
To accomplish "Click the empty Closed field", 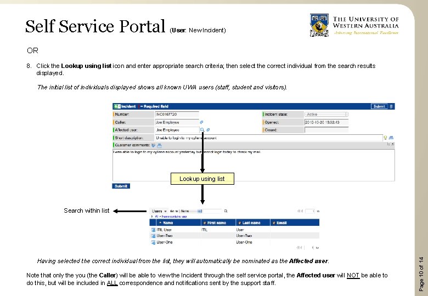I will [x=326, y=130].
